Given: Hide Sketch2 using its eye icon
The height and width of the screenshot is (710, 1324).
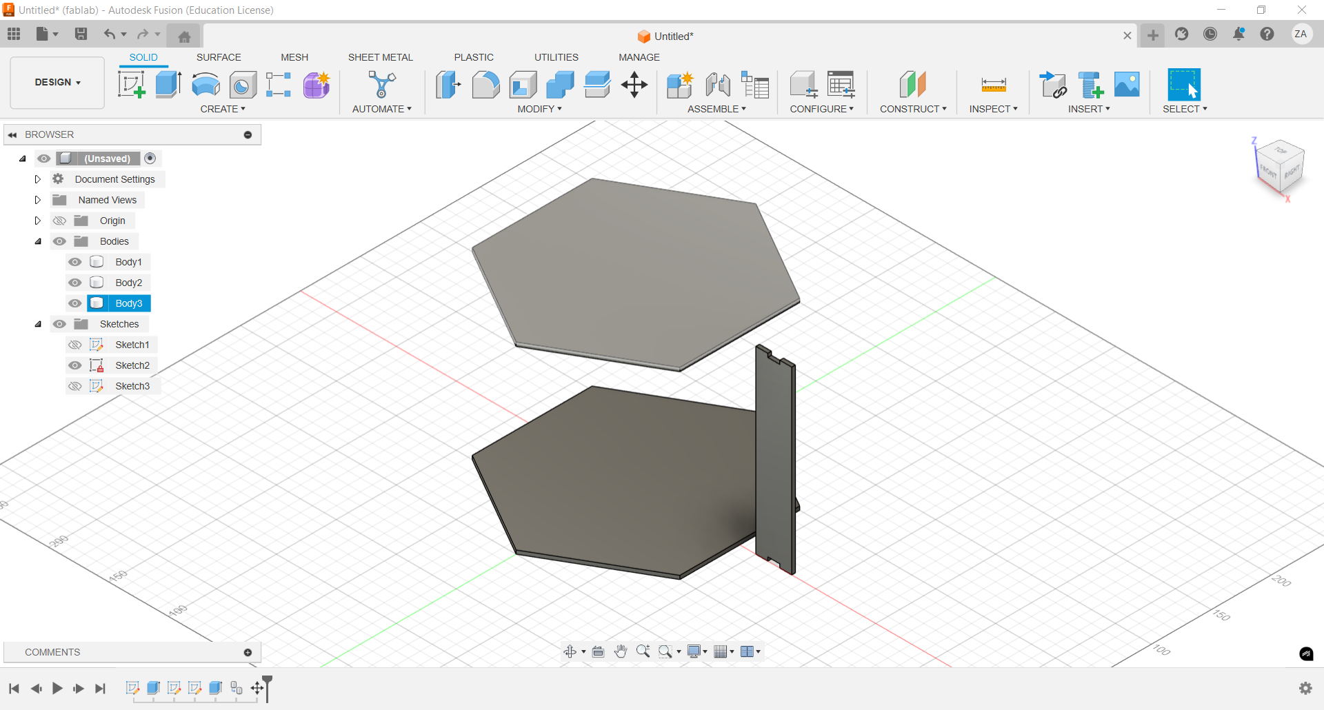Looking at the screenshot, I should pos(75,365).
